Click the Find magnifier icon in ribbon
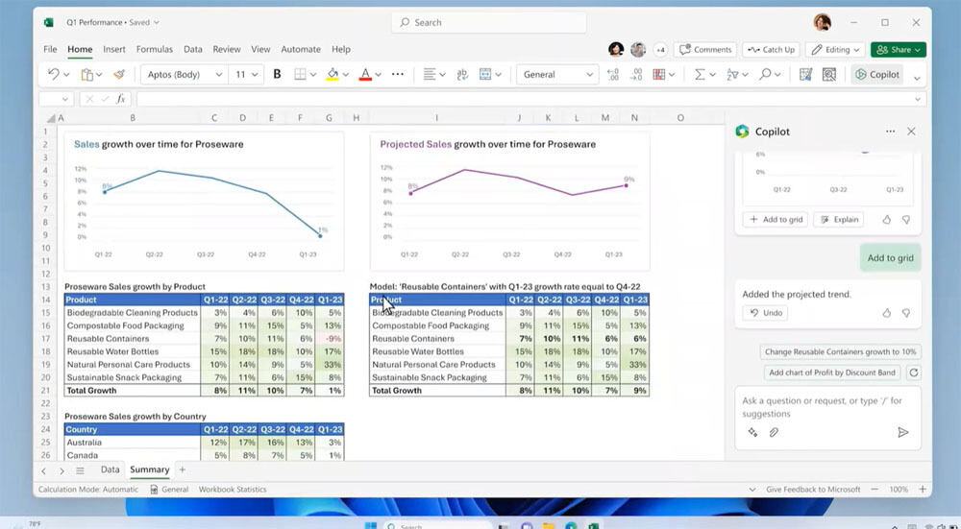Image resolution: width=961 pixels, height=529 pixels. click(x=765, y=74)
